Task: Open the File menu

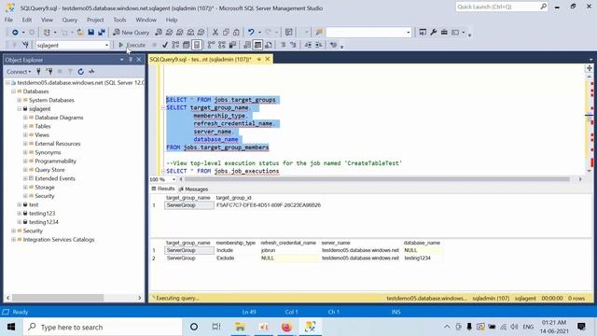Action: (8, 20)
